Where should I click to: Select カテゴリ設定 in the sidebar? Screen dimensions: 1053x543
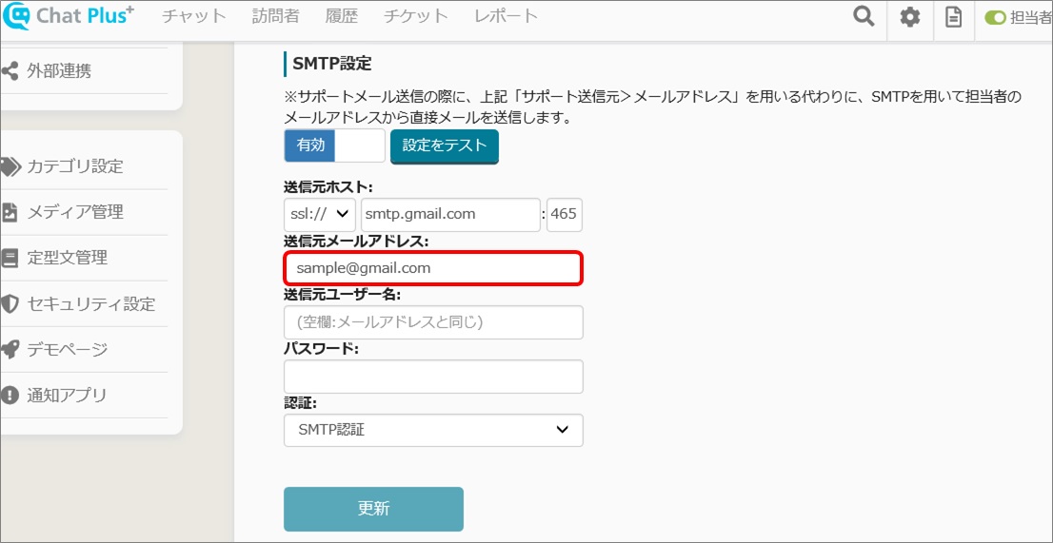pyautogui.click(x=75, y=166)
